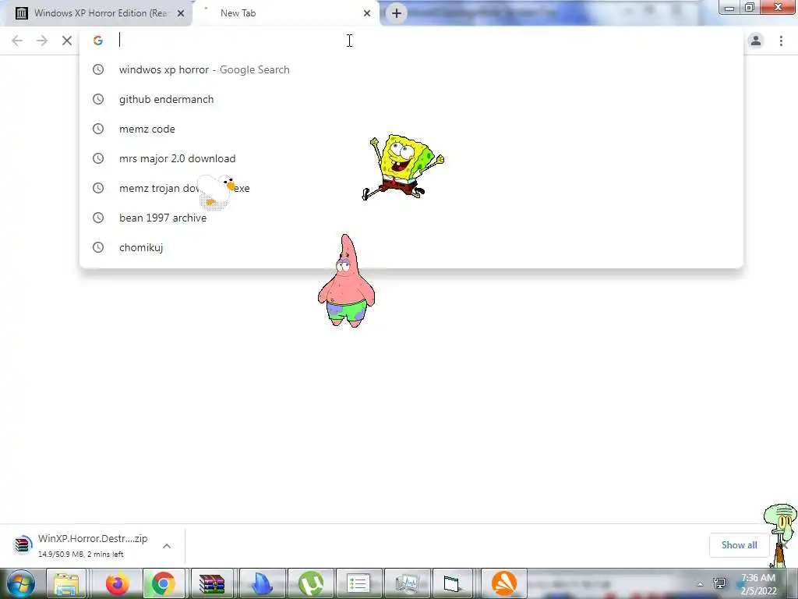Click the white goose over the suggestions
Screen dimensions: 798x599
point(217,191)
